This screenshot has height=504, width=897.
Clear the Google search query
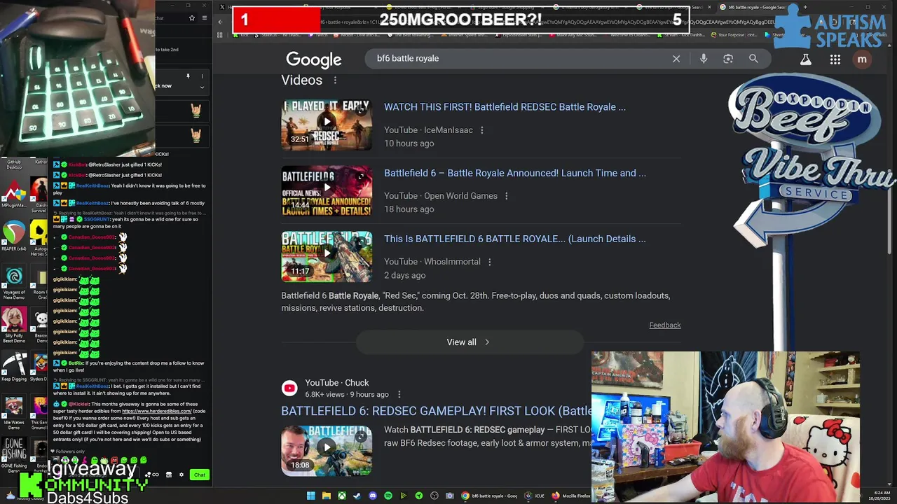click(x=676, y=59)
